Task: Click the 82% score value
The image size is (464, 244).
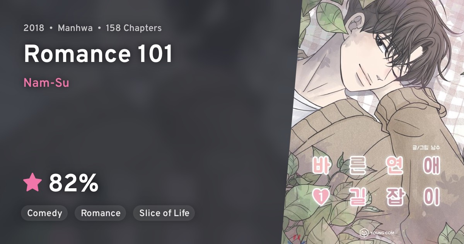Action: tap(73, 183)
